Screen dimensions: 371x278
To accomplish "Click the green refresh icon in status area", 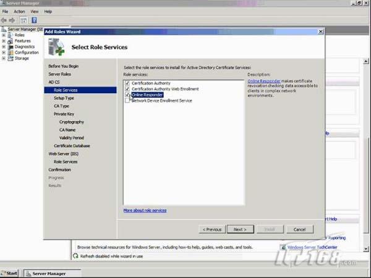I will tap(75, 255).
